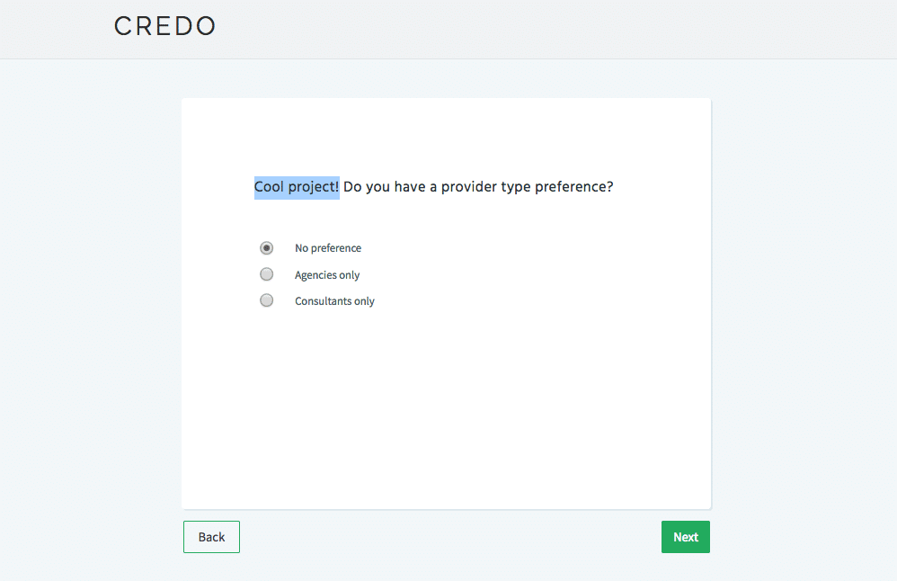Click the CREDO logo in the header
Screen dimensions: 897x581
[x=164, y=26]
